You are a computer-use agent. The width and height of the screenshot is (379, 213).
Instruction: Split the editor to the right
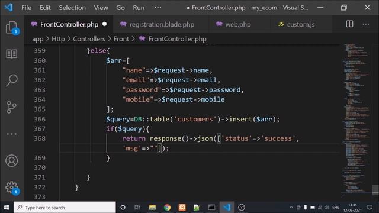coord(349,24)
